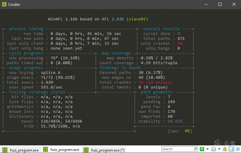Click the run time value '45 min, 56 sec'
241x153 pixels.
point(104,33)
